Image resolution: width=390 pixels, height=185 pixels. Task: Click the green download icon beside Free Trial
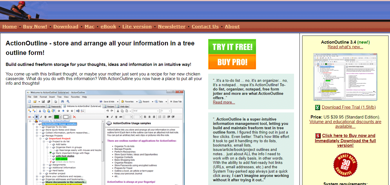[318, 108]
